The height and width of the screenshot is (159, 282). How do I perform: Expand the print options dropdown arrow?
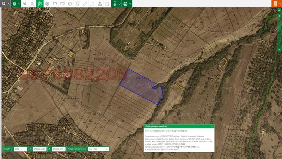tap(130, 4)
